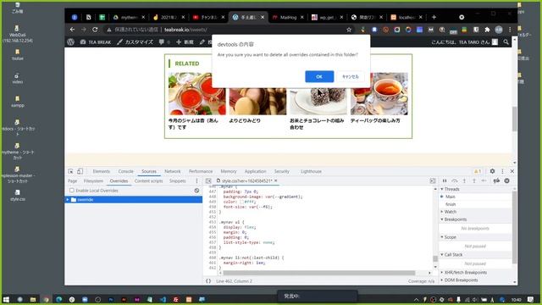This screenshot has width=542, height=305.
Task: Step out of current function icon
Action: coord(474,180)
